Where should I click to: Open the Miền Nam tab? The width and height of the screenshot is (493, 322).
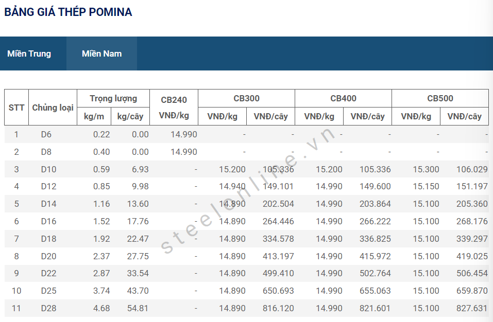[x=101, y=53]
